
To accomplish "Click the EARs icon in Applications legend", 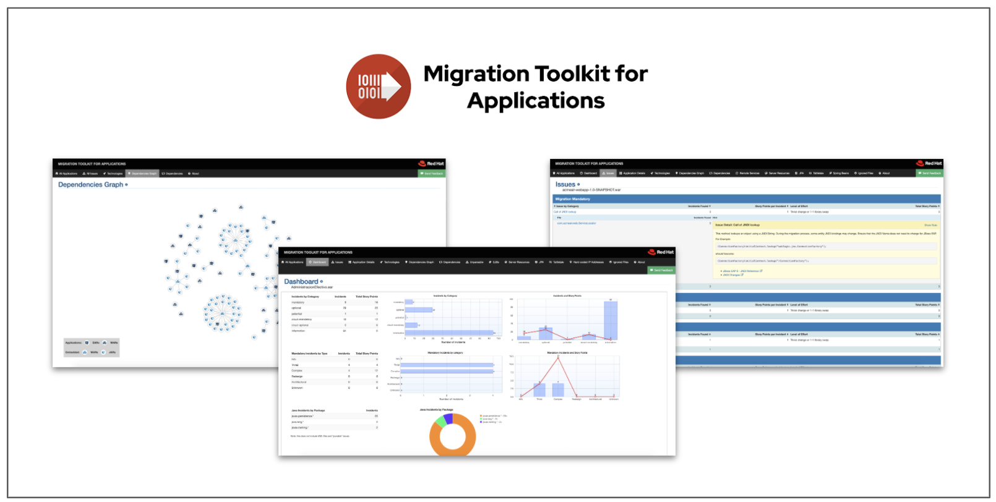I will (87, 342).
